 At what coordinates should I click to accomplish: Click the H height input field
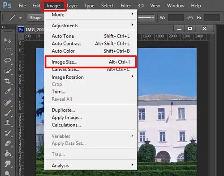[212, 18]
